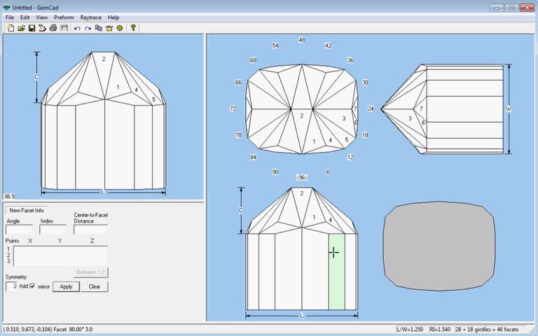
Task: Open the View menu
Action: point(42,17)
